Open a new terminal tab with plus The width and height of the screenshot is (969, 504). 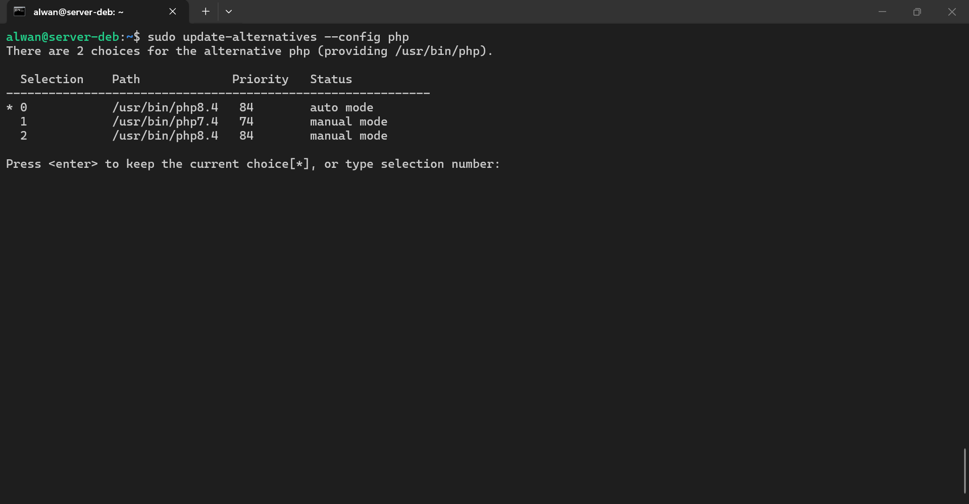point(206,12)
